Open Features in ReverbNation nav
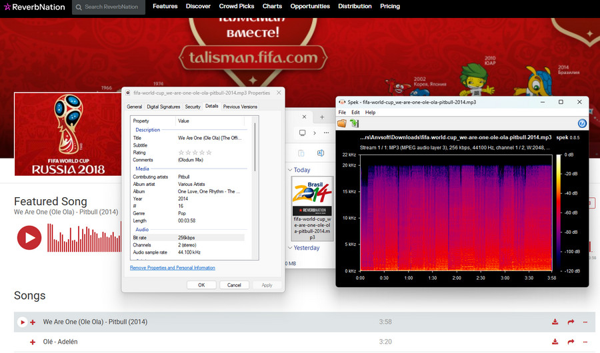 [165, 6]
